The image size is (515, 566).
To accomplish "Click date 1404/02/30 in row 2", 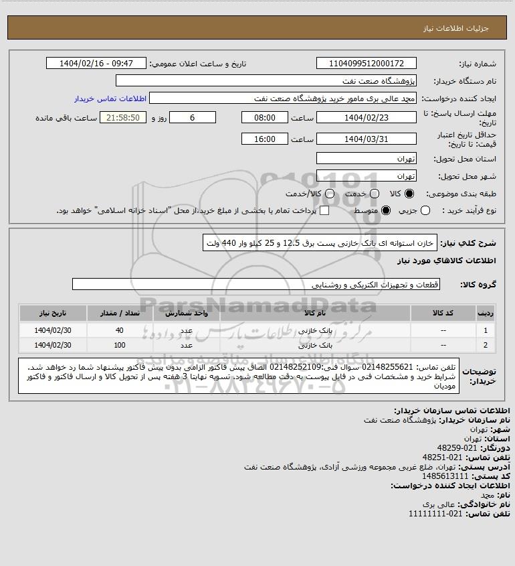I will pos(53,346).
